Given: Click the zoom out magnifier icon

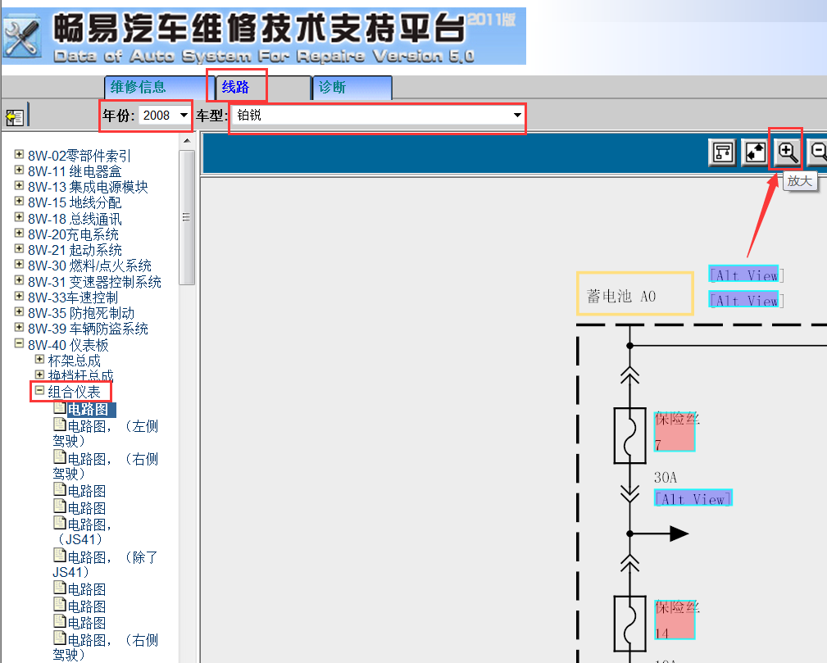Looking at the screenshot, I should coord(818,152).
